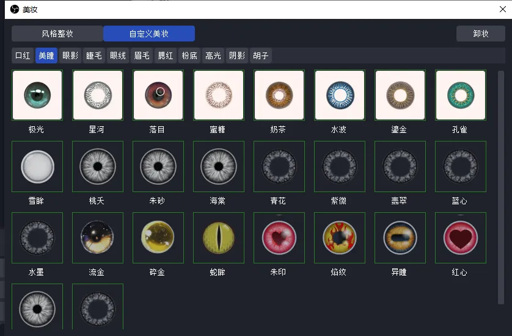Open the 腮红 blush category
512x336 pixels.
click(166, 55)
